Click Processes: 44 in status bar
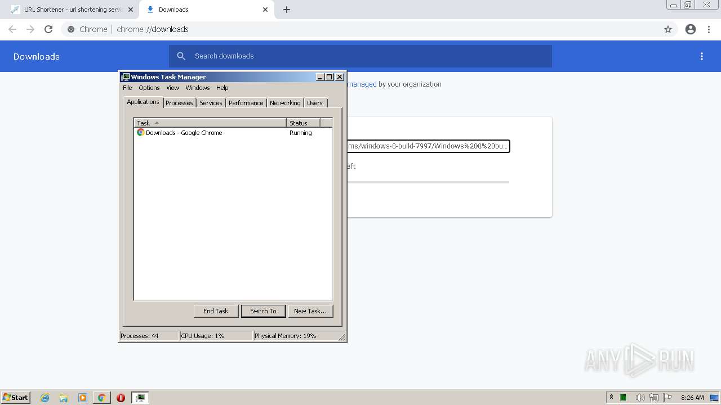The image size is (721, 405). pos(149,336)
